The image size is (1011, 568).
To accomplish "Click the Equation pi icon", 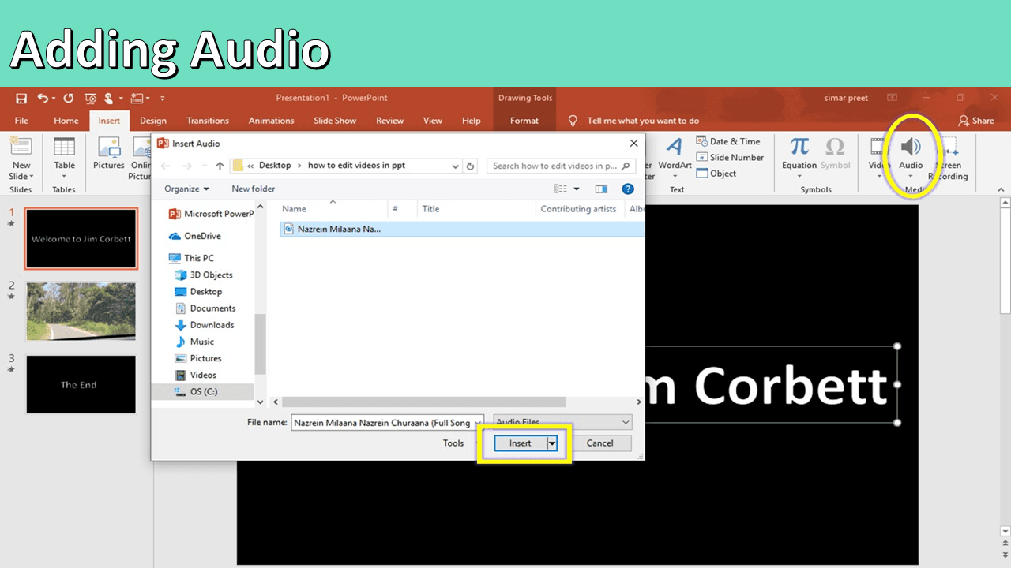I will 799,147.
